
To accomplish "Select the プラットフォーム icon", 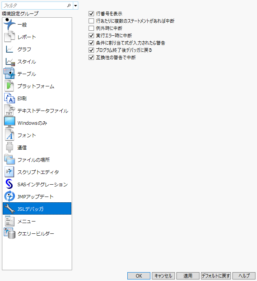I will [9, 86].
